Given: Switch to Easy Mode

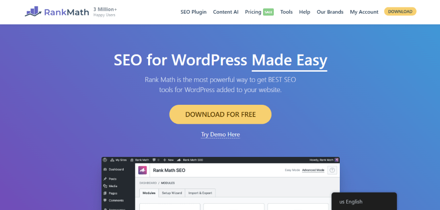Looking at the screenshot, I should coord(292,170).
